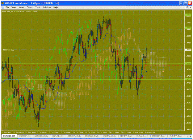Open the Charts menu
The image size is (193, 139).
pyautogui.click(x=30, y=7)
